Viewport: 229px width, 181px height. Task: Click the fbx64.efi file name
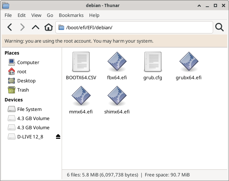[117, 78]
